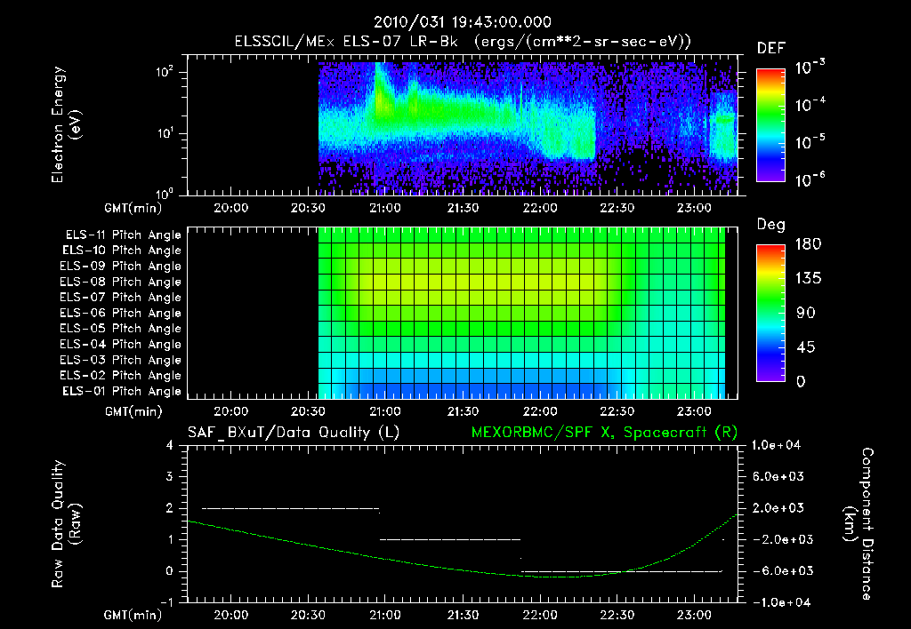Click the GMT(min) label under the spectrogram
The width and height of the screenshot is (911, 629).
(x=133, y=208)
